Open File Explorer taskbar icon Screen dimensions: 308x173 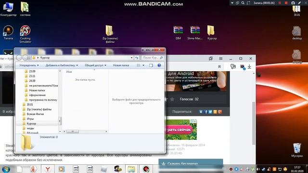131,169
